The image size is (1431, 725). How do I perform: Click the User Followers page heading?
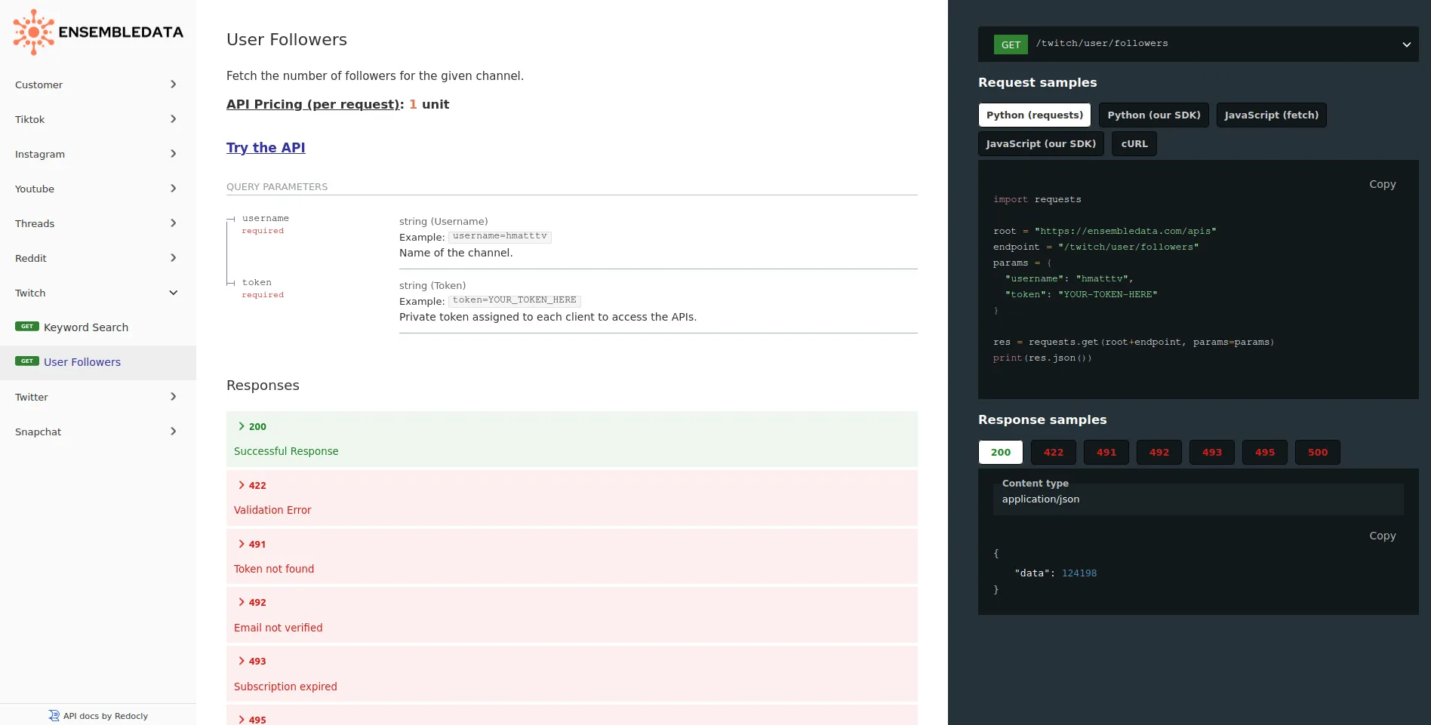pyautogui.click(x=287, y=39)
